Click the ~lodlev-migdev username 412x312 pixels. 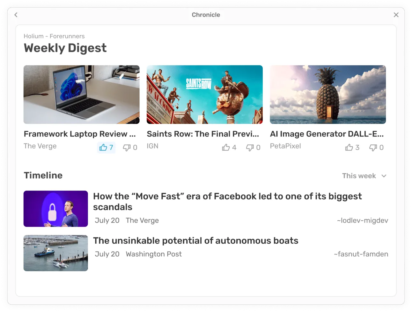pyautogui.click(x=362, y=220)
